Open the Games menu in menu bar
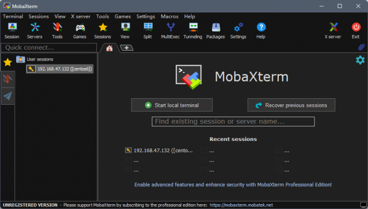This screenshot has width=368, height=209. [123, 16]
